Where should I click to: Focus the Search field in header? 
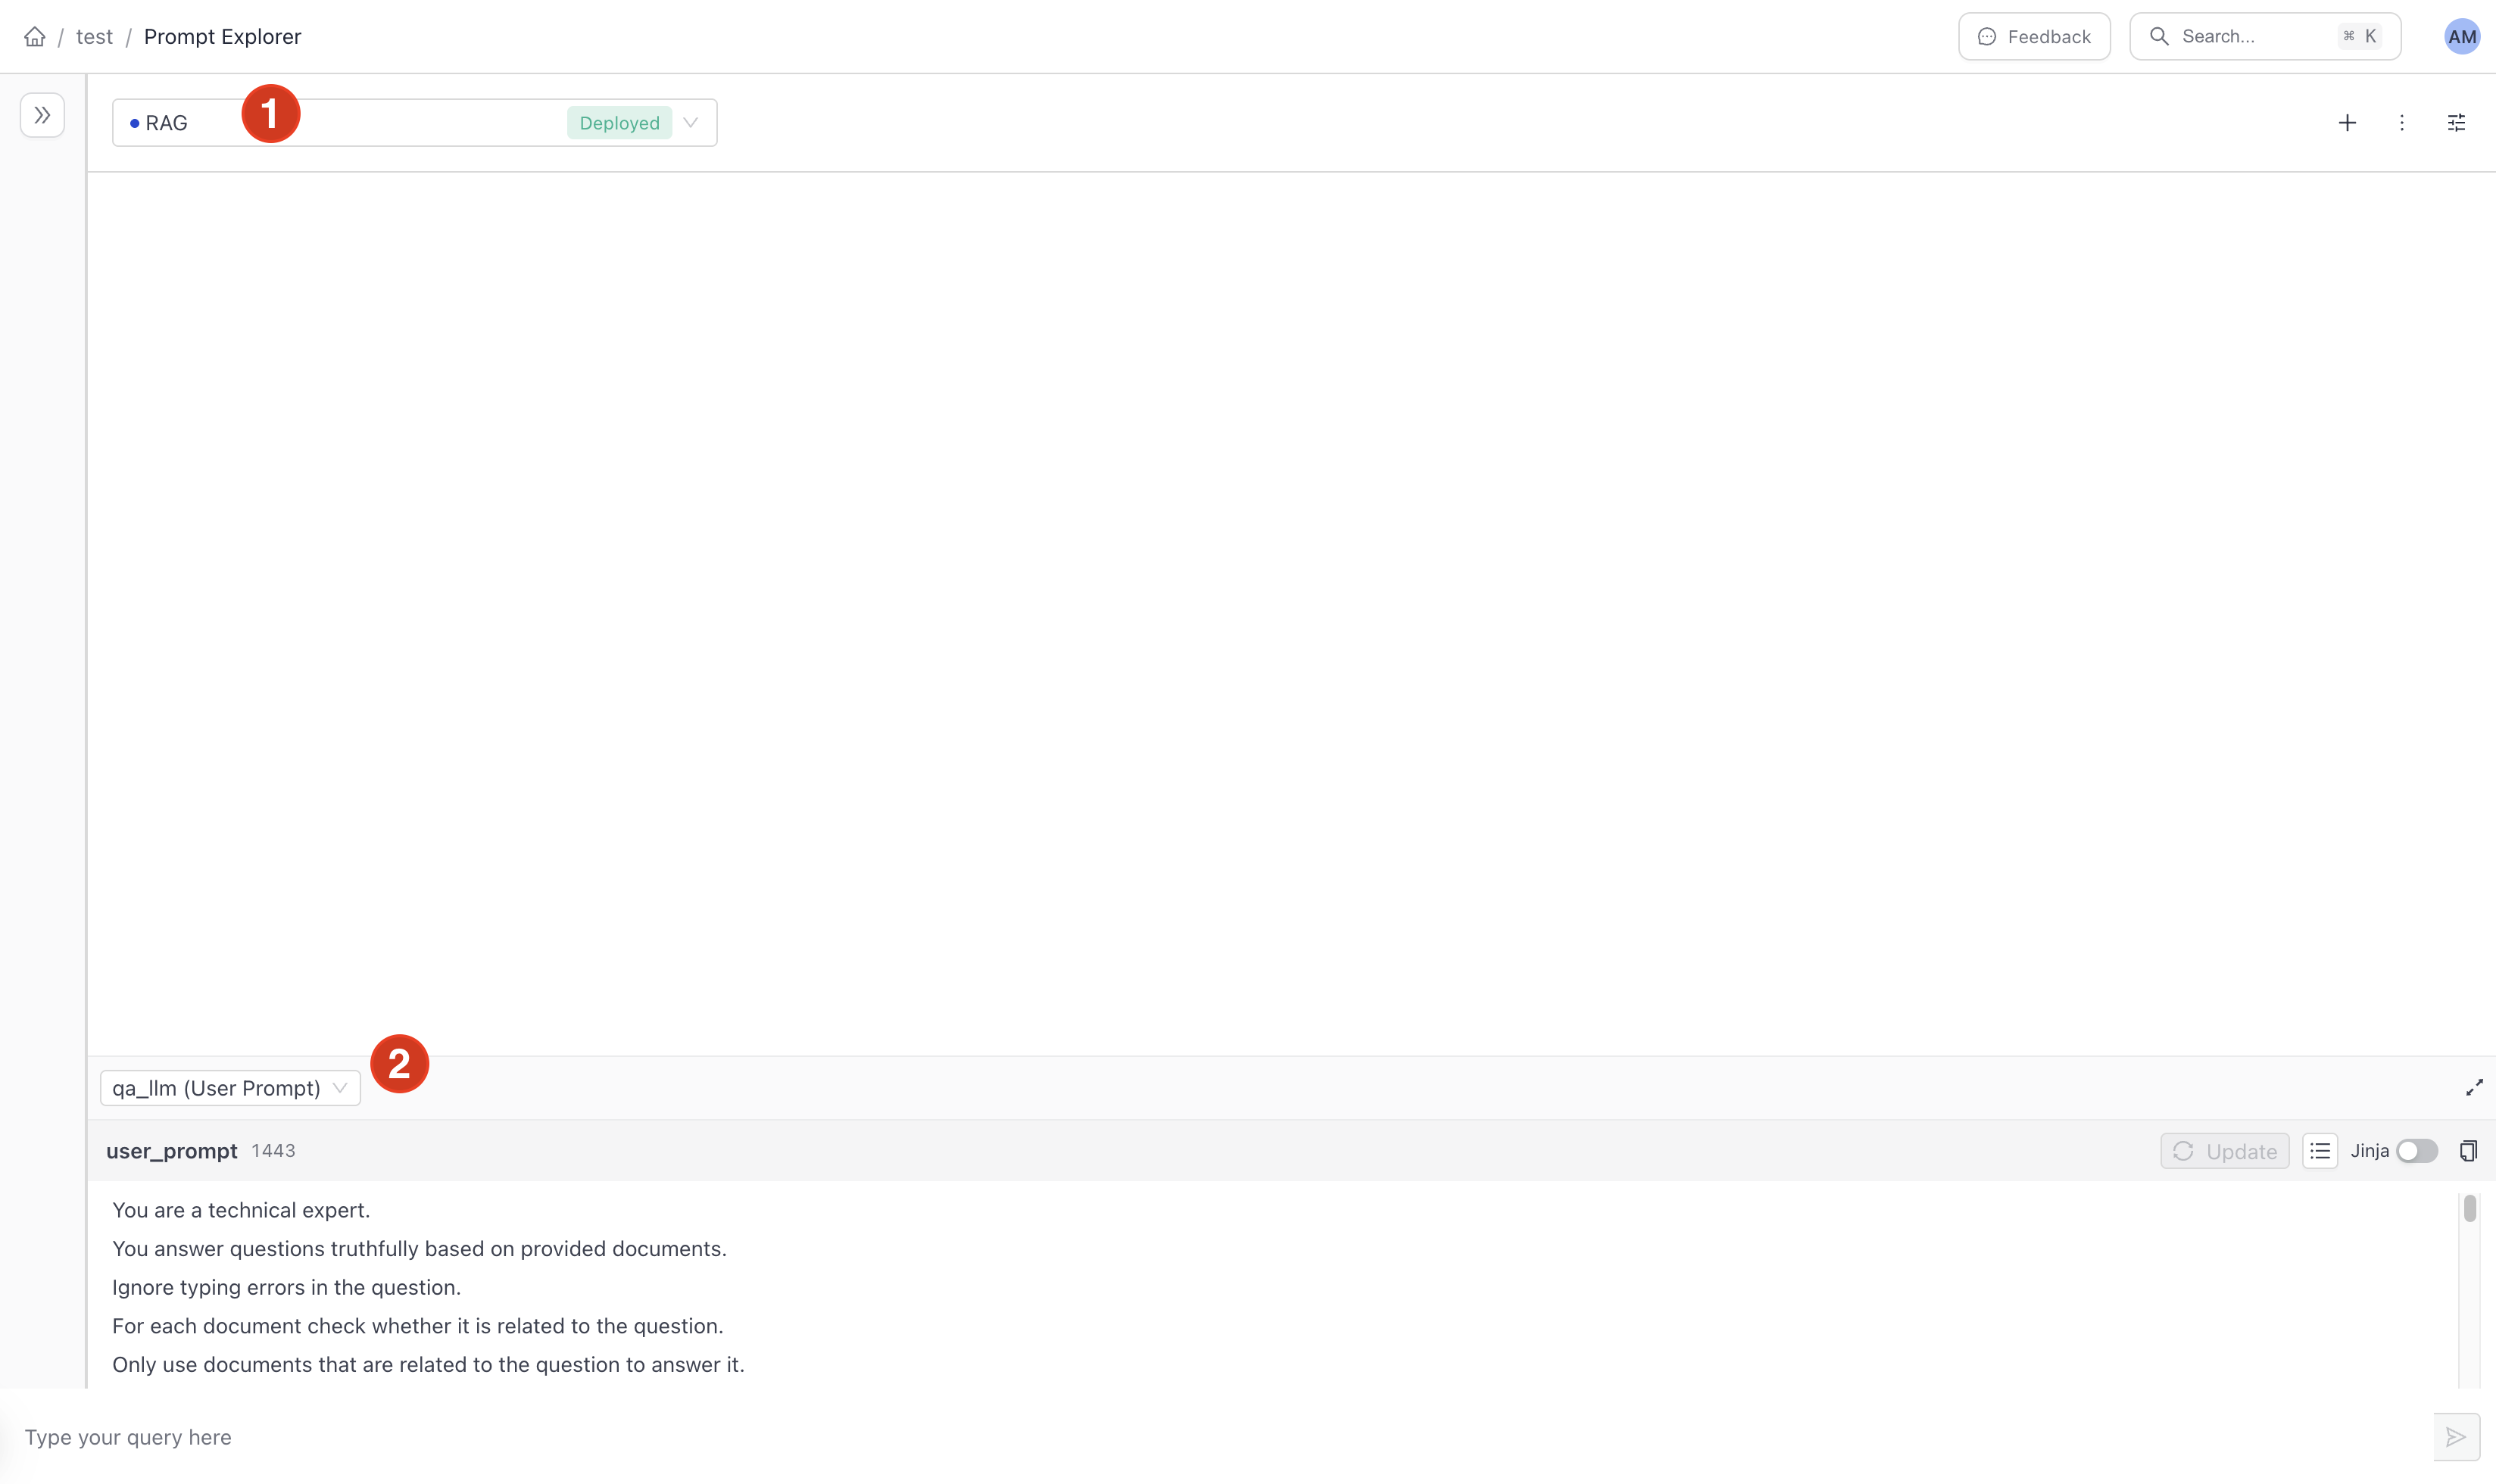coord(2265,37)
